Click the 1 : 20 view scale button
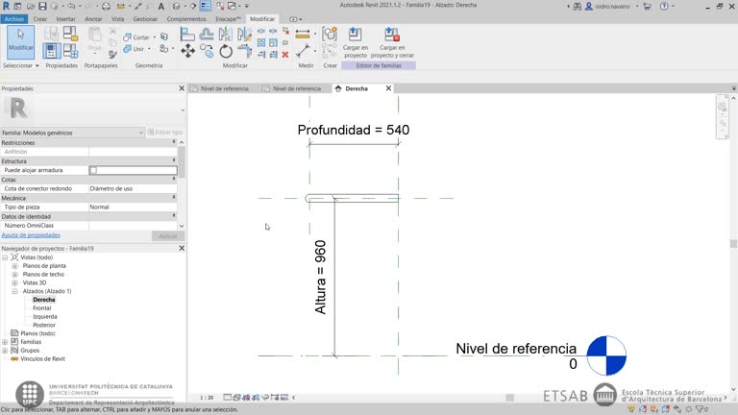Viewport: 738px width, 415px height. click(x=207, y=397)
